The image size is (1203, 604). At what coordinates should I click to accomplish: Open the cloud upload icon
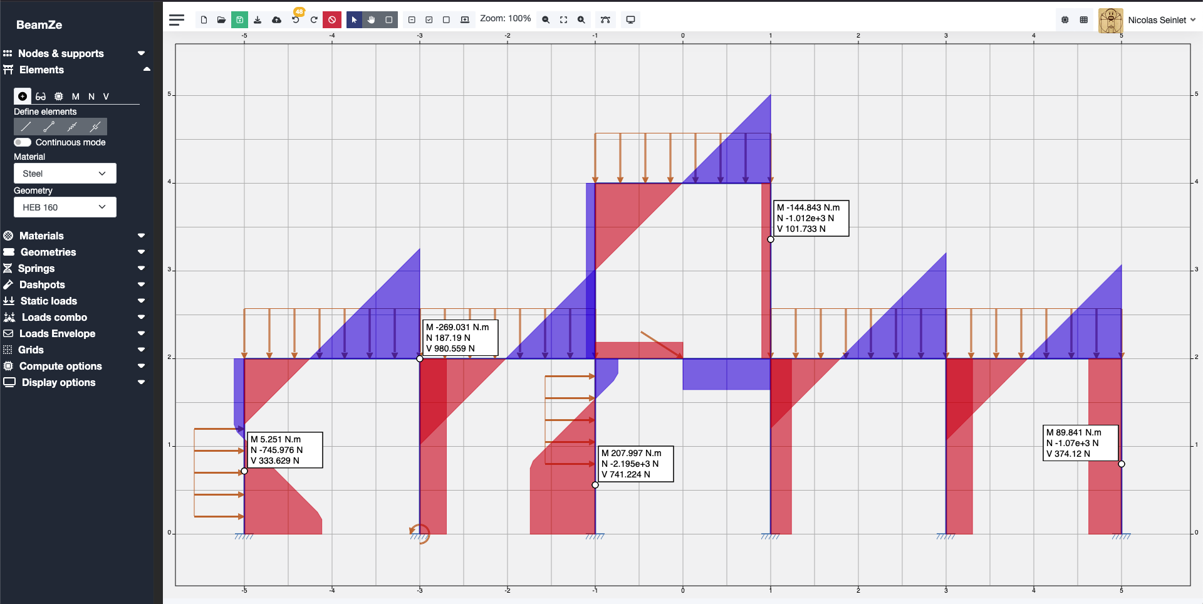(x=276, y=19)
